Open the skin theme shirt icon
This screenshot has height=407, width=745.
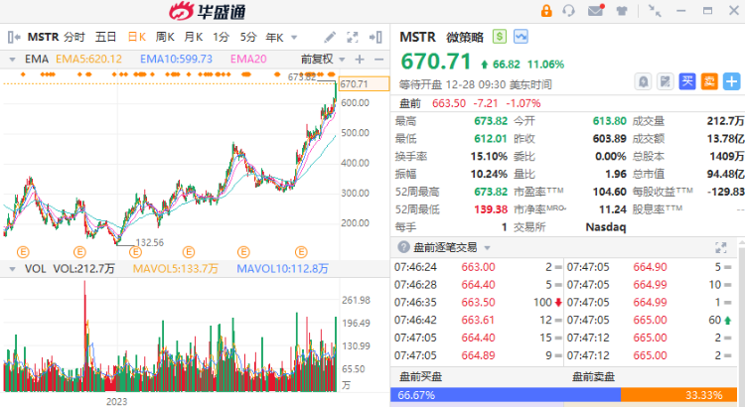pos(622,11)
